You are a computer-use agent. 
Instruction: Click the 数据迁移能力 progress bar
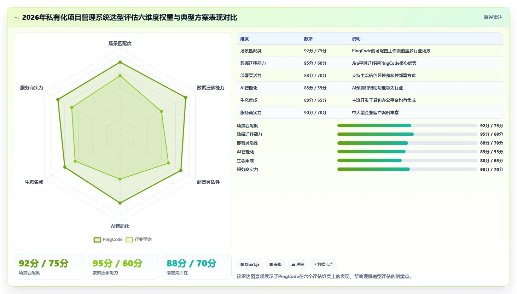click(x=407, y=134)
